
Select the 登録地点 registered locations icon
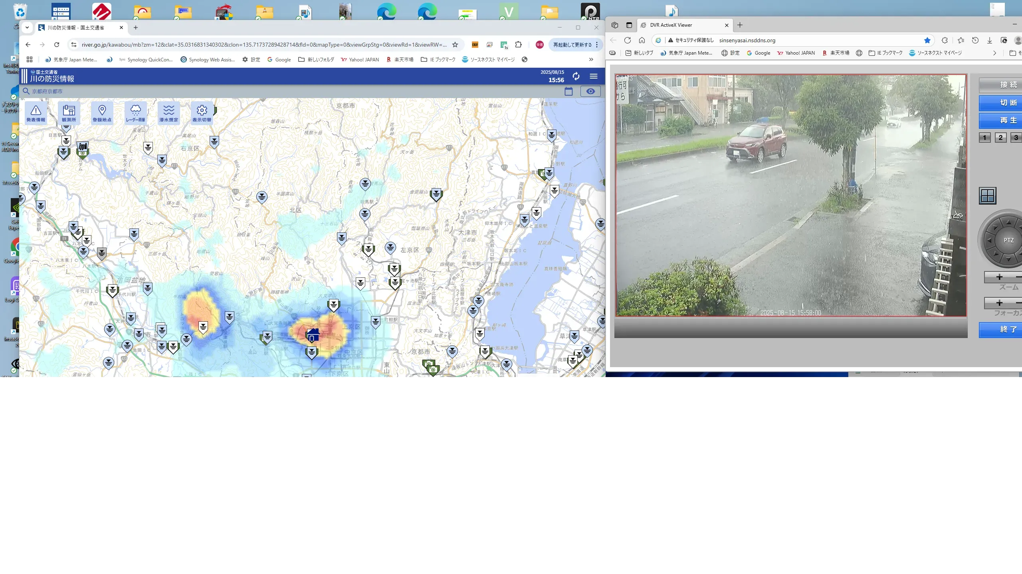[x=102, y=113]
